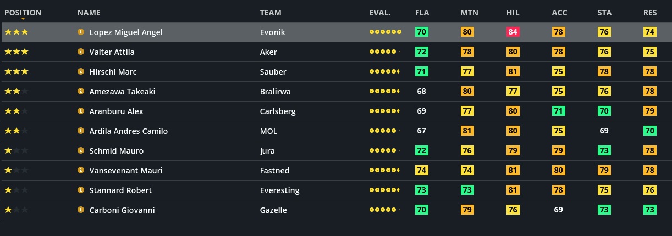The image size is (672, 236).
Task: Click the info icon for Hirschi Marc
Action: 81,72
